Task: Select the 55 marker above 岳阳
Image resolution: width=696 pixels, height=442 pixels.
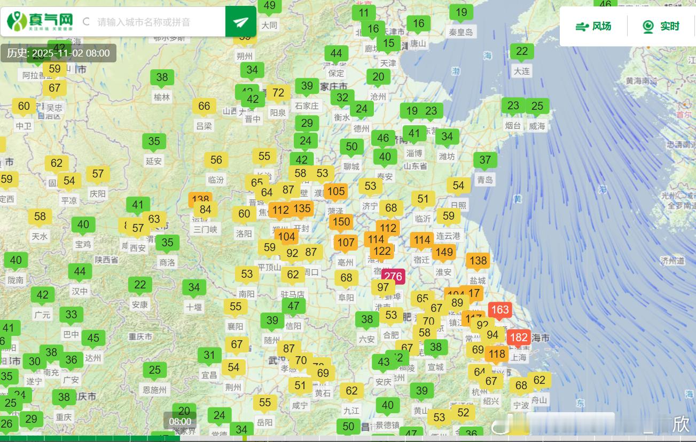Action: pos(265,403)
